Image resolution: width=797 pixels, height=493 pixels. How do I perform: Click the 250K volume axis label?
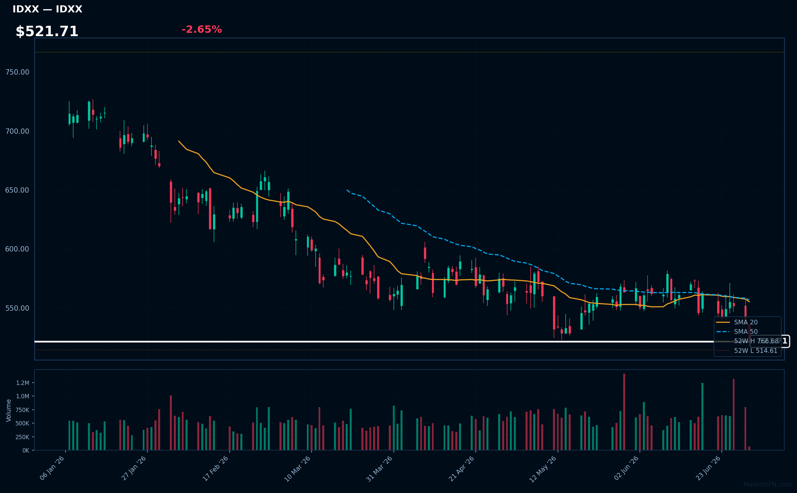(x=23, y=437)
